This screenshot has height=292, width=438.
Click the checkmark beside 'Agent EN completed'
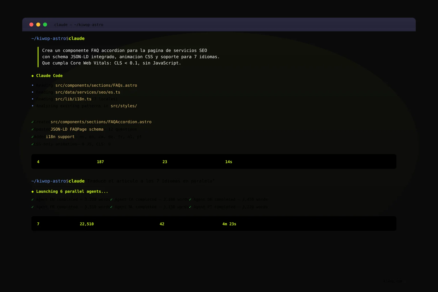pos(32,199)
